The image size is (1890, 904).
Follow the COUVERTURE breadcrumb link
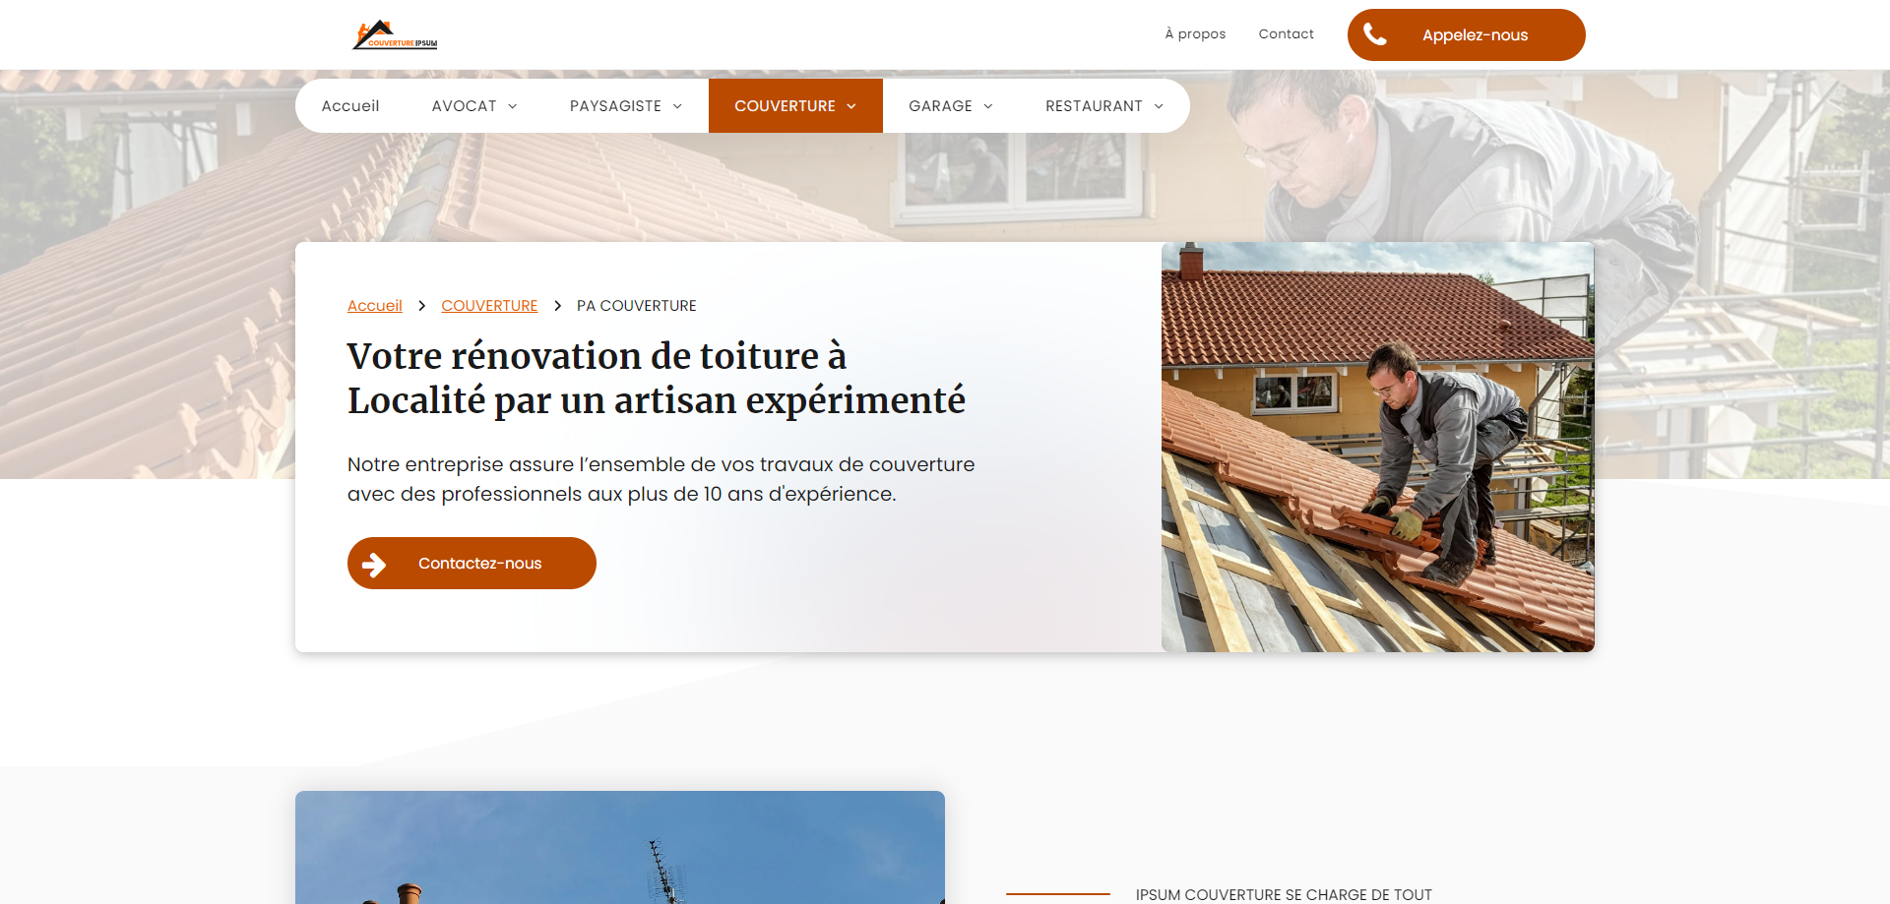point(489,306)
